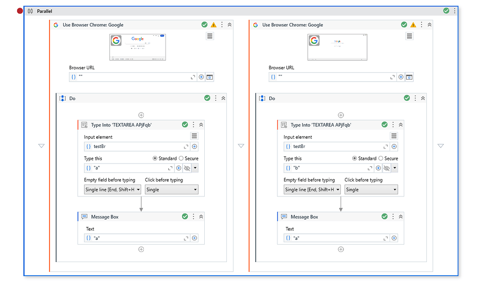The width and height of the screenshot is (483, 287).
Task: Click the plus icon next to testBr input element field
Action: coord(194,147)
